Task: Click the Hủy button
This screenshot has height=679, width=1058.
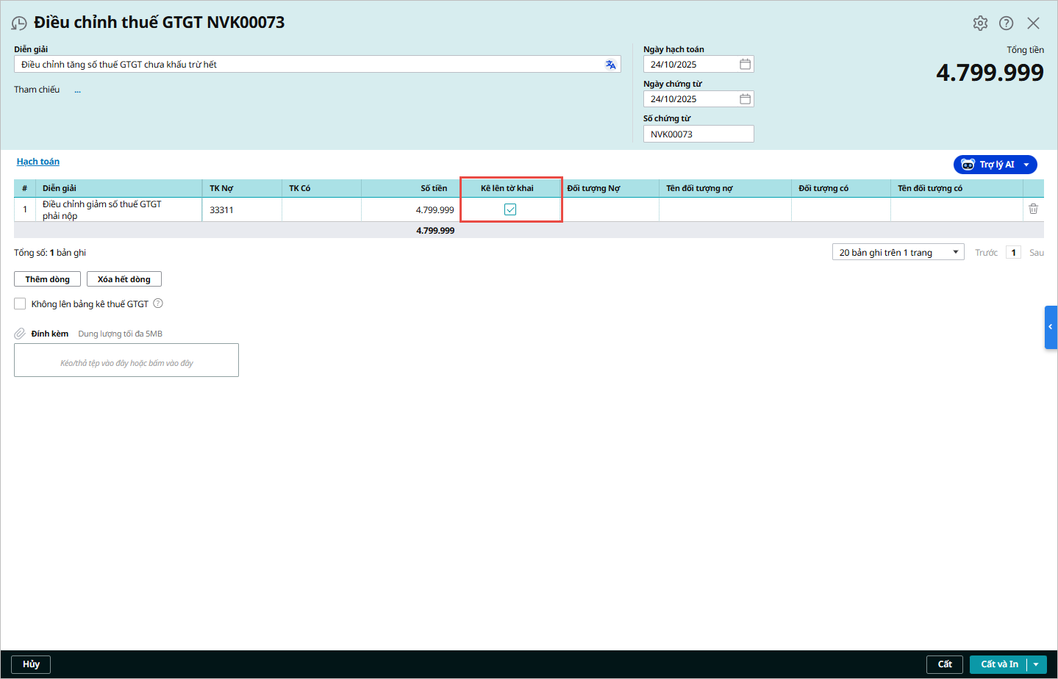Action: 31,664
